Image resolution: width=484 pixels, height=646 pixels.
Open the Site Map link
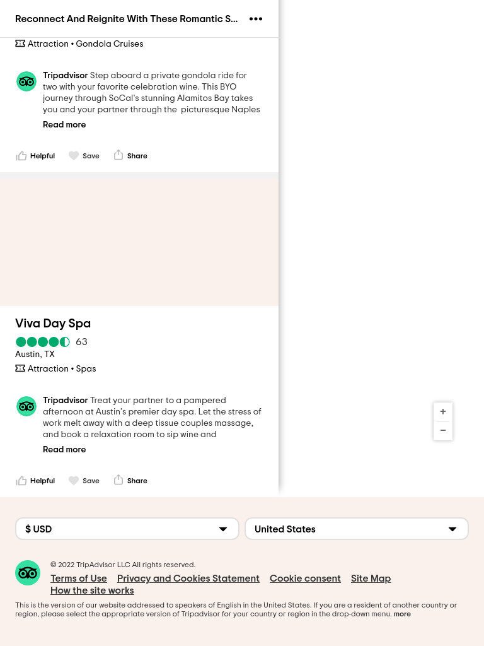pos(371,578)
